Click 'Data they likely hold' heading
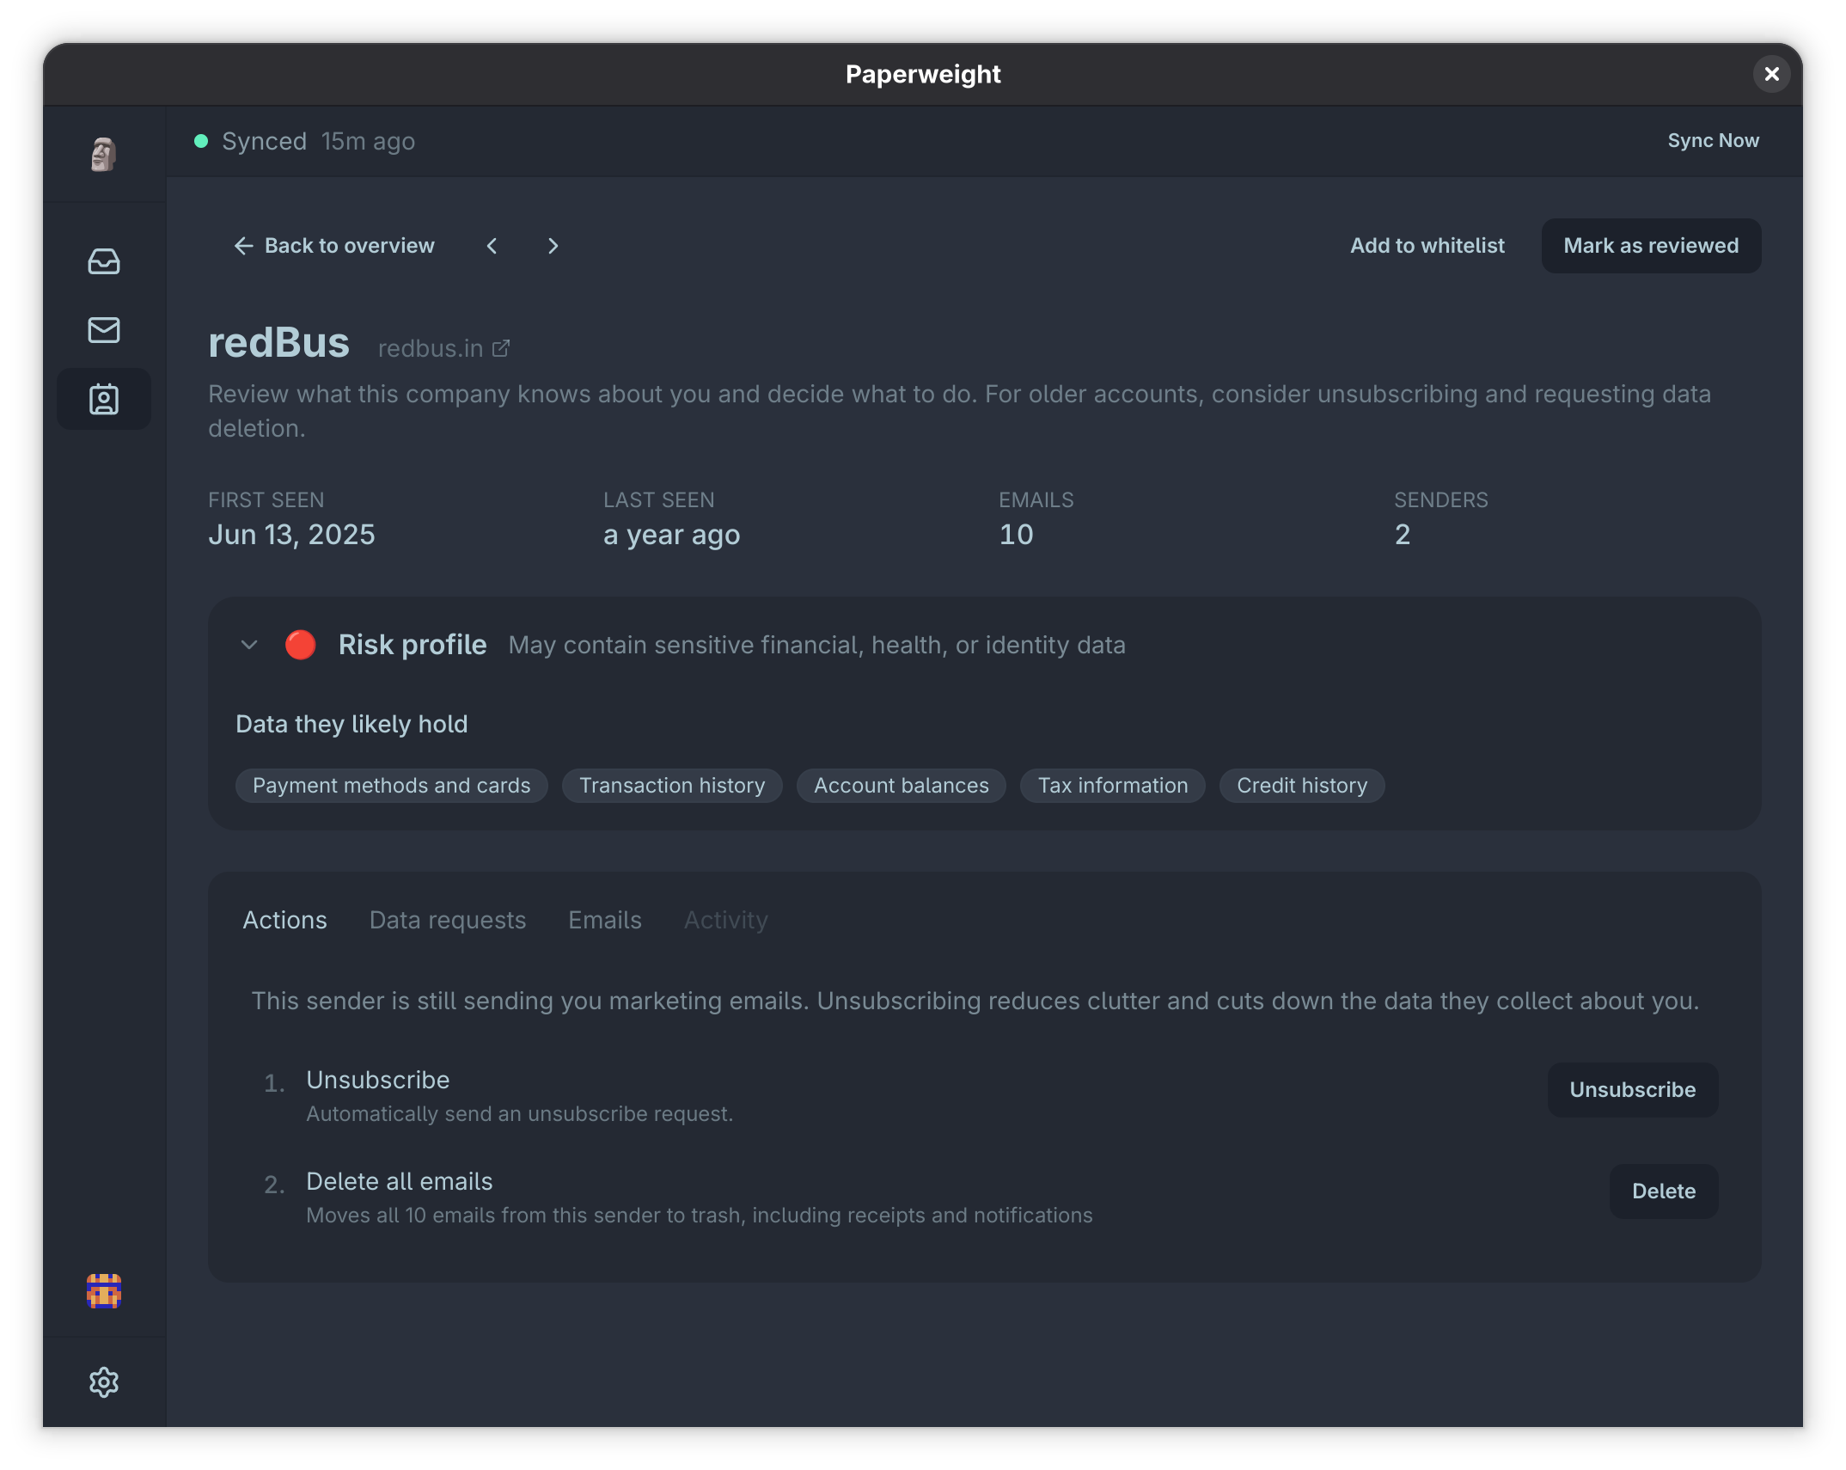1846x1470 pixels. click(351, 724)
